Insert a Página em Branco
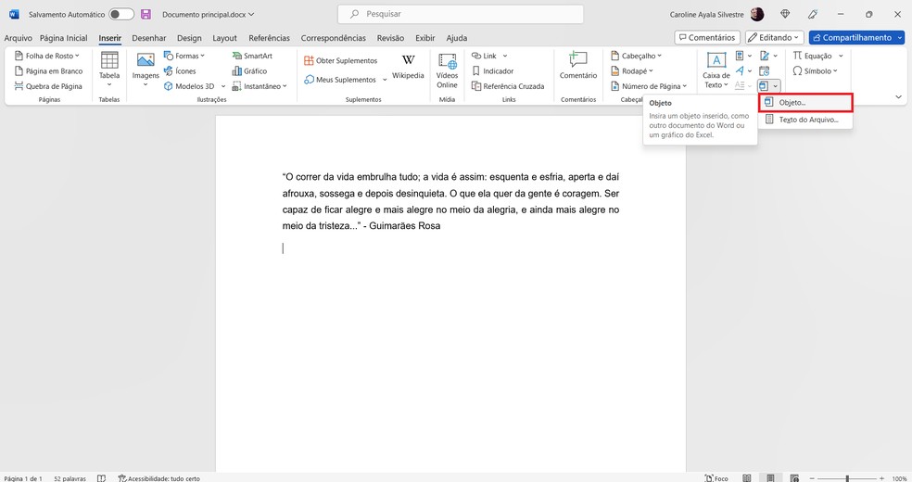Viewport: 912px width, 482px height. pyautogui.click(x=48, y=71)
